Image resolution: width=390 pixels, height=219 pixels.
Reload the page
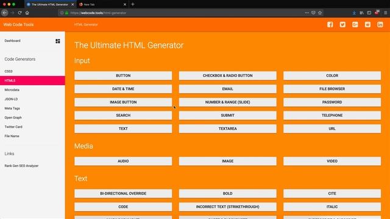[19, 13]
